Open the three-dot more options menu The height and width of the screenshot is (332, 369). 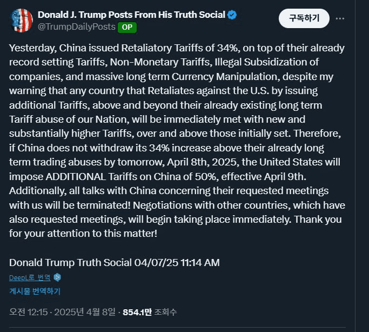pyautogui.click(x=340, y=18)
